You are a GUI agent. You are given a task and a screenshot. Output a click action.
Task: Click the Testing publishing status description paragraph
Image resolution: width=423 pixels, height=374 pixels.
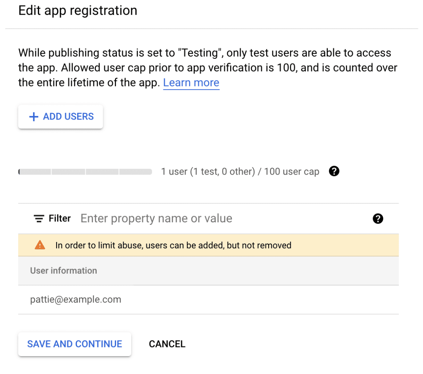[x=208, y=68]
